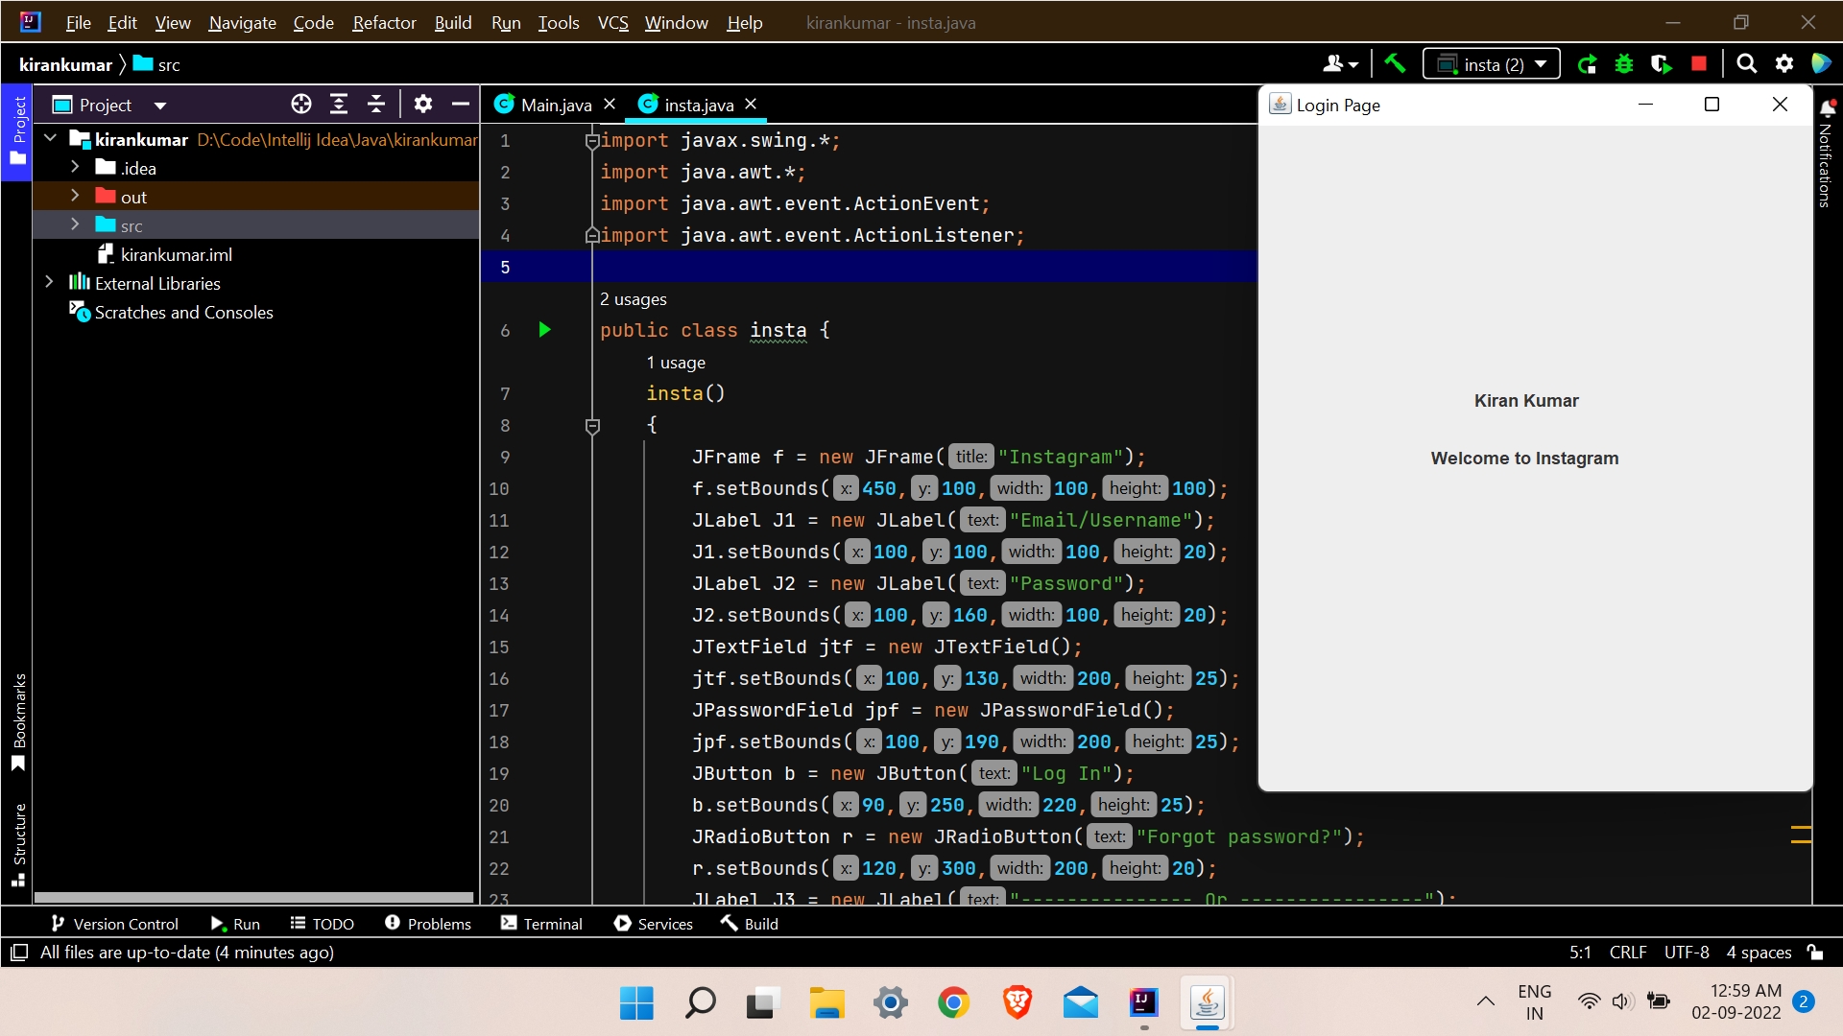This screenshot has width=1843, height=1036.
Task: Open the Notifications tool window
Action: point(1826,153)
